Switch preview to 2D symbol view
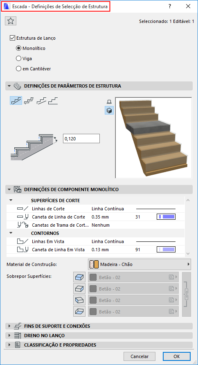This screenshot has width=198, height=365. pos(109,102)
